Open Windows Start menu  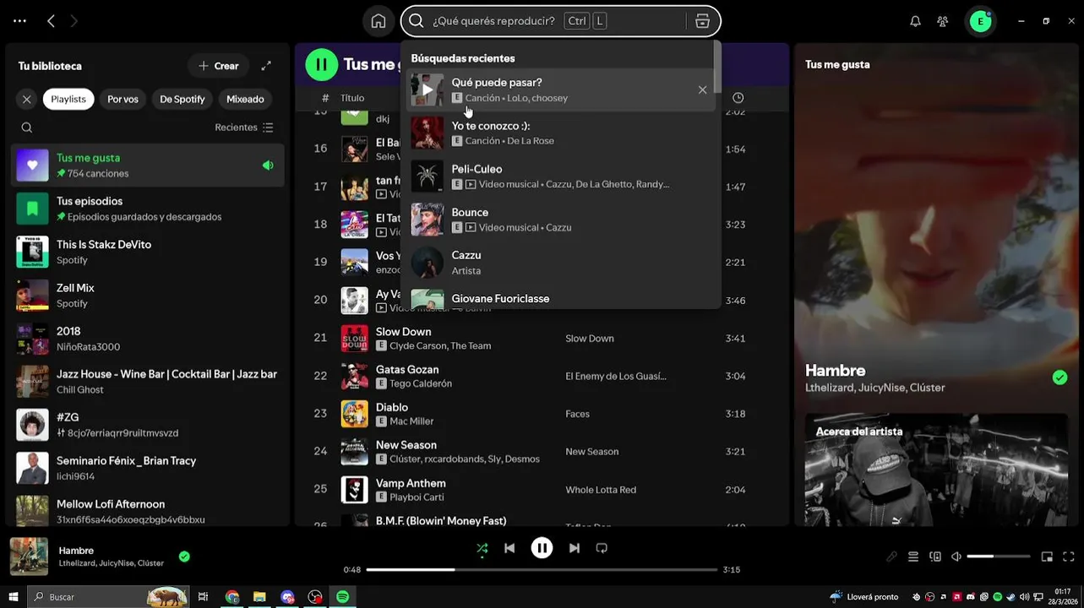tap(14, 597)
